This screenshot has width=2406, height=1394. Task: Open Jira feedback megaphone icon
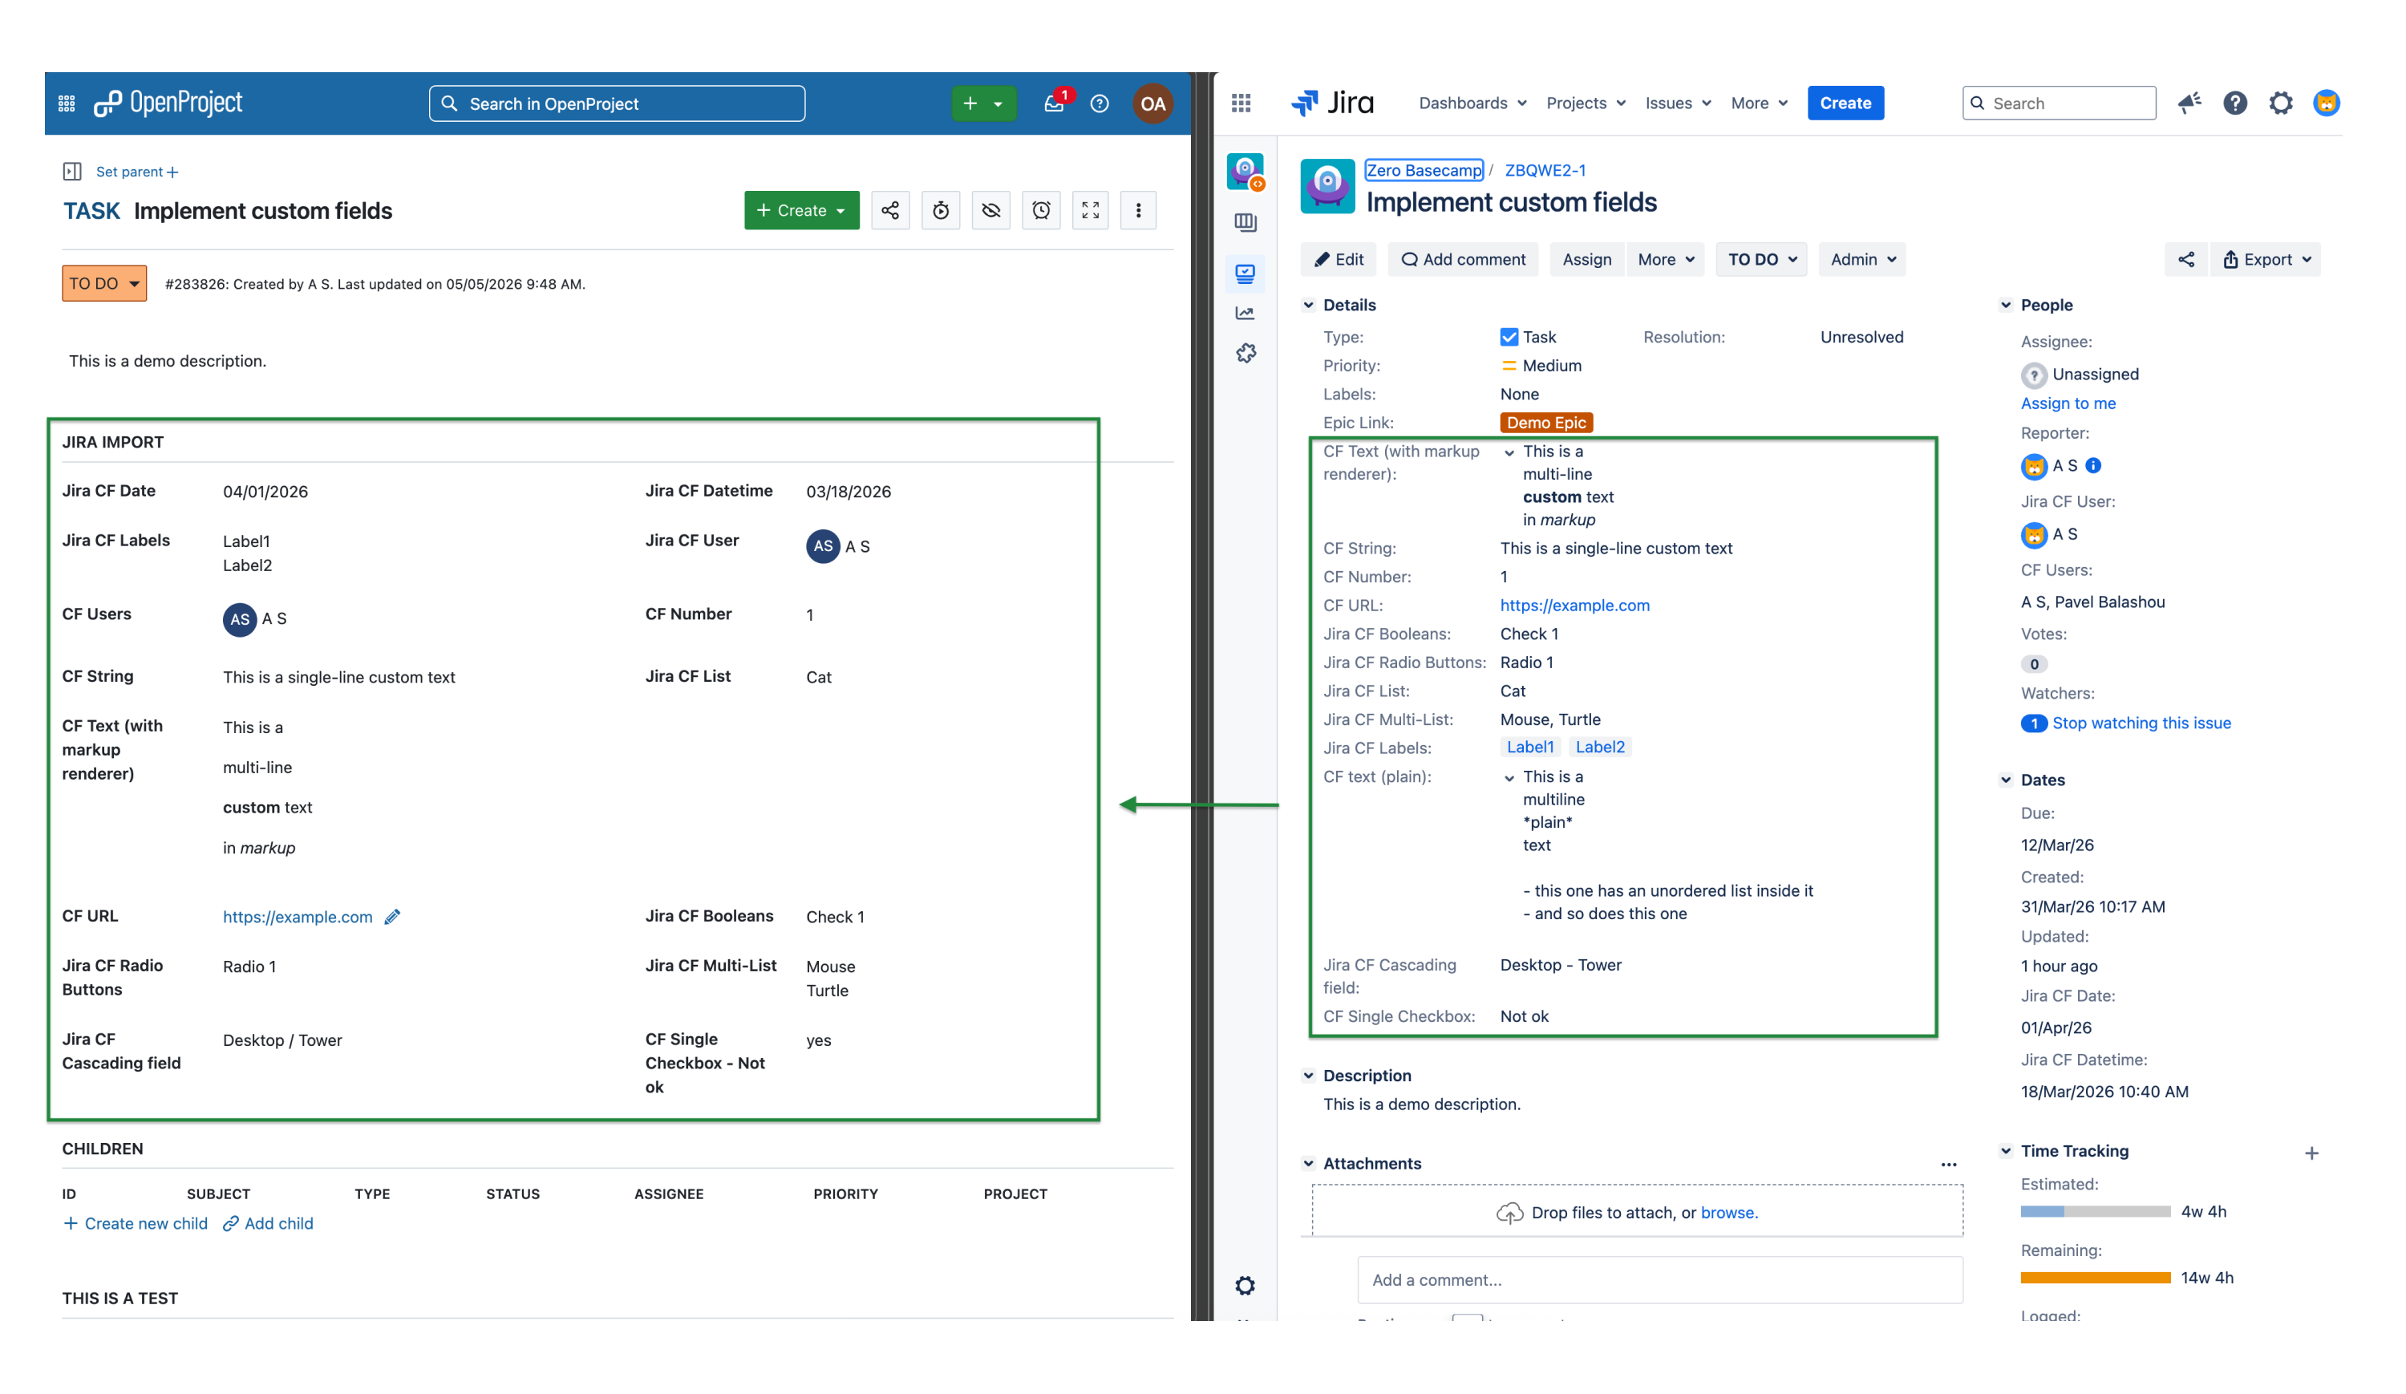[2189, 102]
